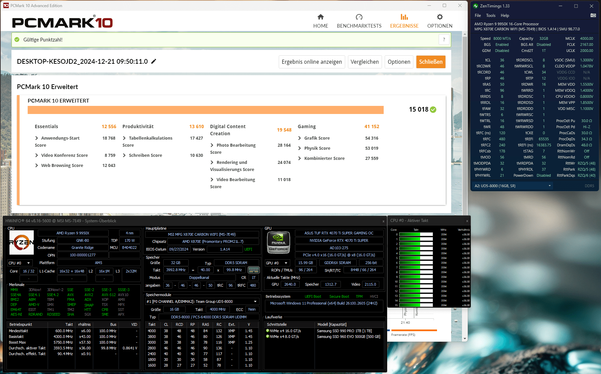The width and height of the screenshot is (601, 374).
Task: Click MEM VDD value 1.5500V
Action: 586,84
